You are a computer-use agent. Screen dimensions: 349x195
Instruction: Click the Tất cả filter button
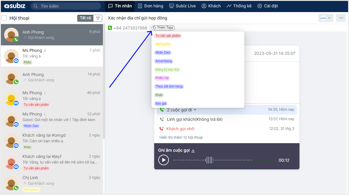pyautogui.click(x=85, y=18)
